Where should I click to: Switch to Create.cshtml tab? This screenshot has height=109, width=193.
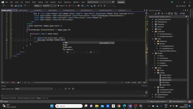[x=23, y=10]
